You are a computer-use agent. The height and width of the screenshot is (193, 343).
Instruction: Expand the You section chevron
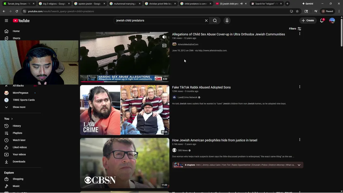[12, 119]
